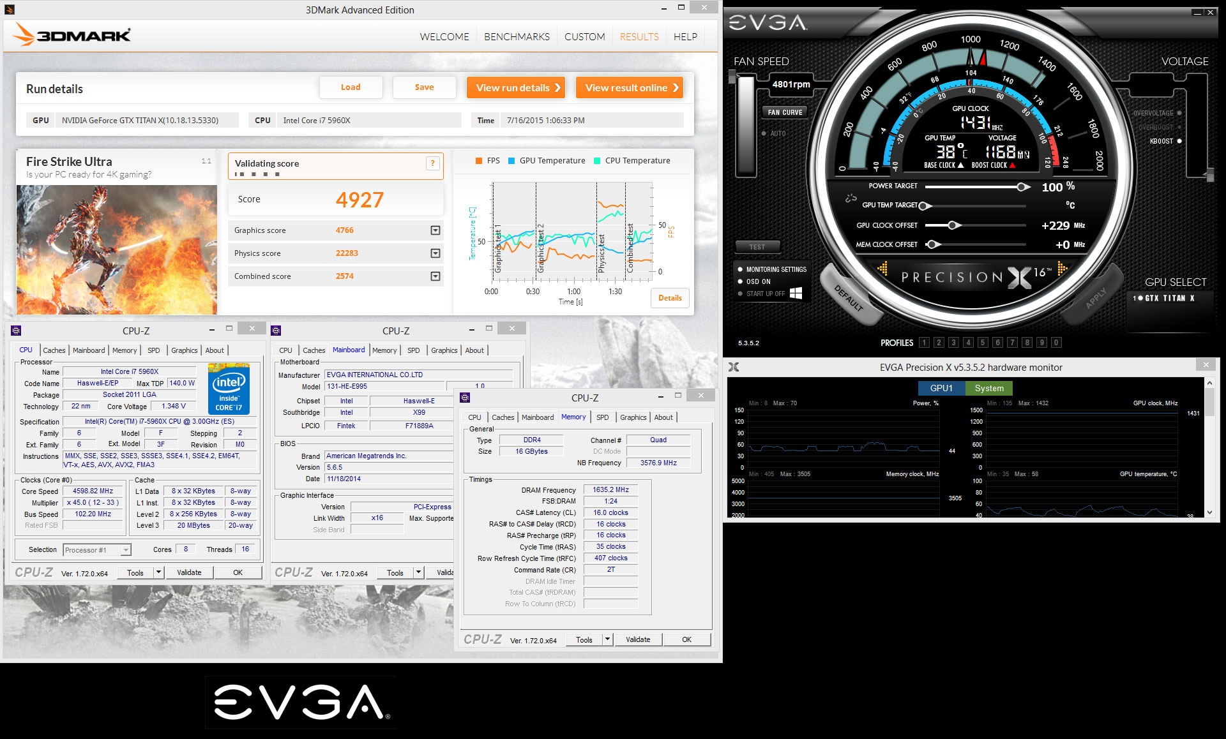
Task: Click the FAN CURVE button
Action: pos(785,112)
